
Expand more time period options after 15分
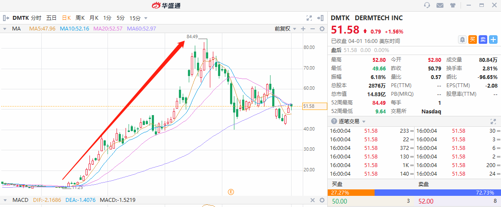coord(146,18)
